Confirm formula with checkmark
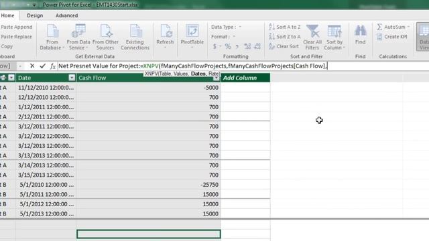 (42, 66)
